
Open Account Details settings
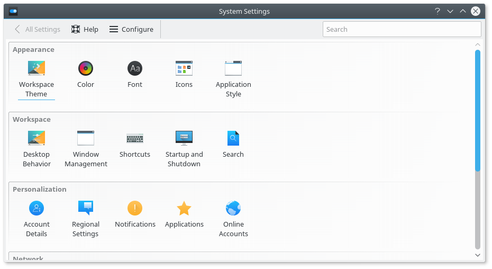pyautogui.click(x=37, y=219)
